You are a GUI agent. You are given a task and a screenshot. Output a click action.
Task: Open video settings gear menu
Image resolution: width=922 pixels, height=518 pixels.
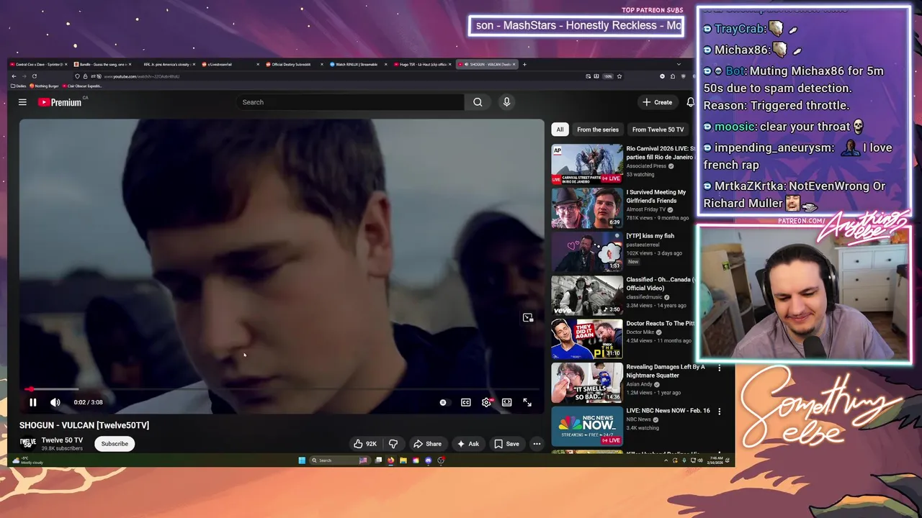(487, 402)
